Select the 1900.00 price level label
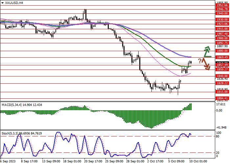This screenshot has height=164, width=230. (222, 38)
